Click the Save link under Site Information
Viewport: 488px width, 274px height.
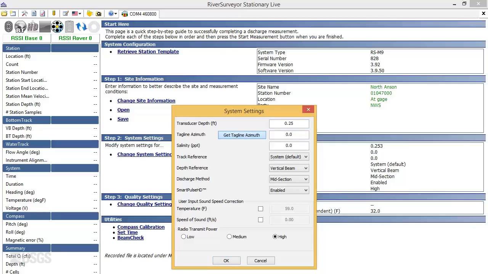(123, 119)
